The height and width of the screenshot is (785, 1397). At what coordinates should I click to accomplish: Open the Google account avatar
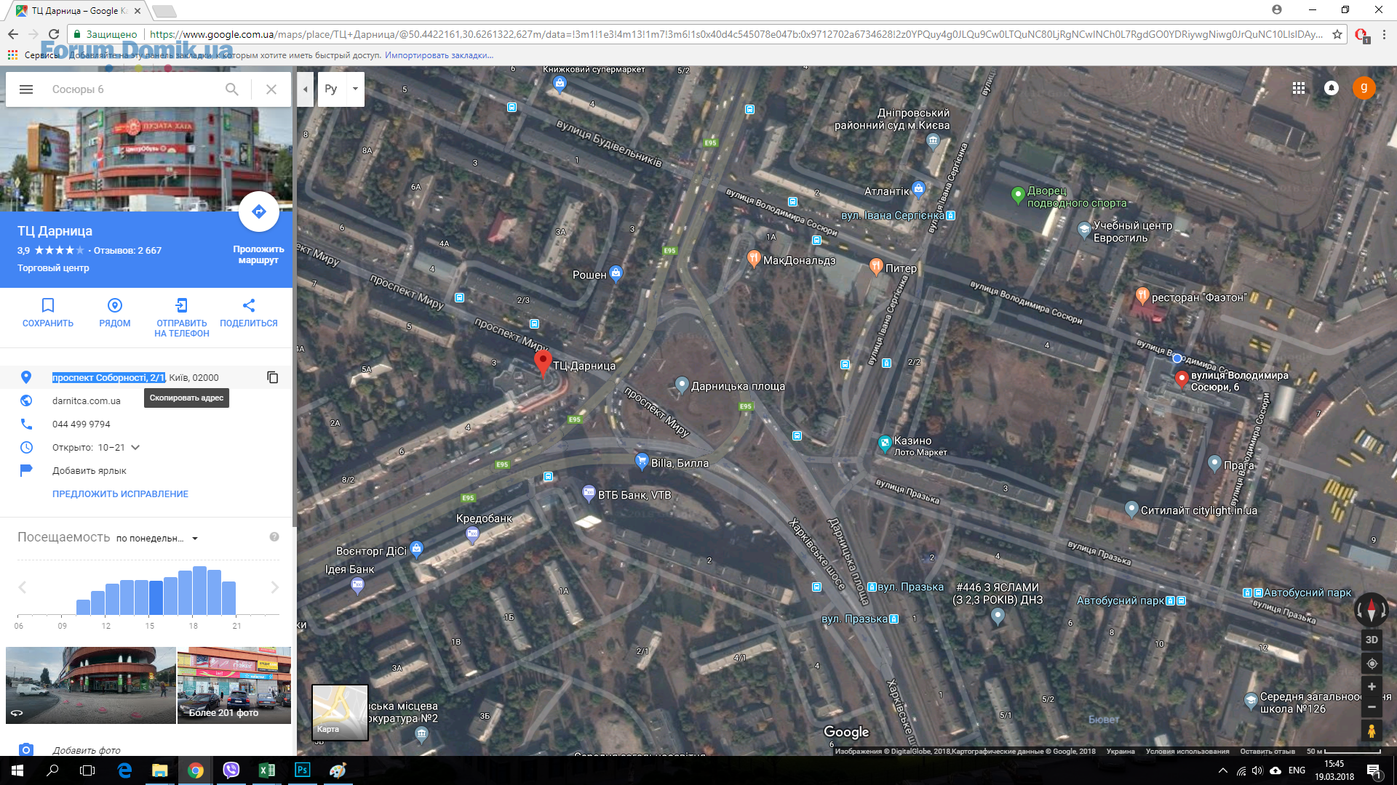pos(1364,88)
